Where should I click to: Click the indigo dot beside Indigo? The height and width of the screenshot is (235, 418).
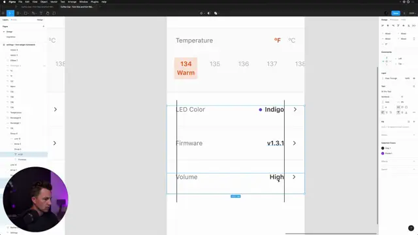coord(260,110)
